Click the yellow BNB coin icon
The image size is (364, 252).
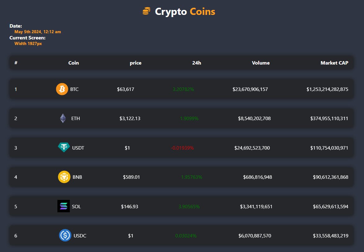point(64,177)
